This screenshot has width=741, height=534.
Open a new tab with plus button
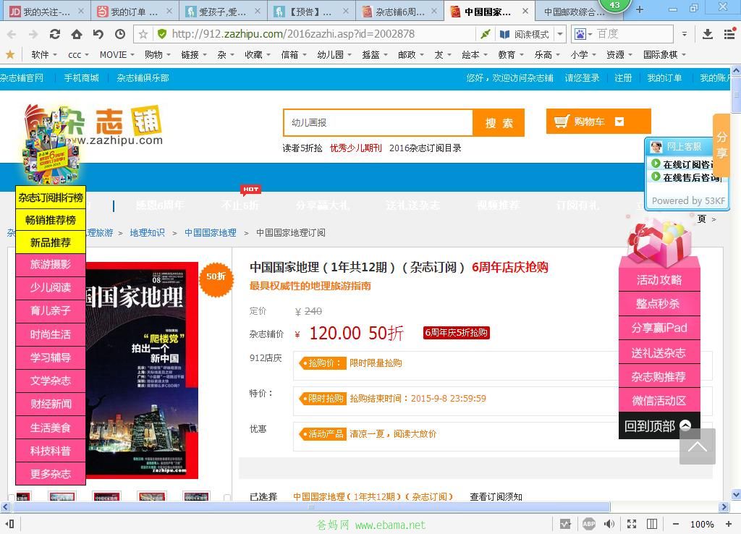click(x=640, y=9)
